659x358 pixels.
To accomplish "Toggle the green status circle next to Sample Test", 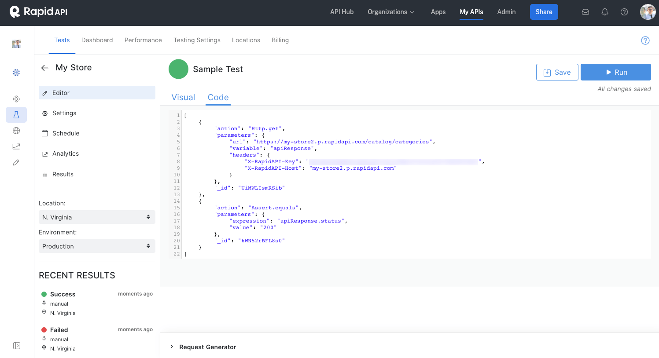I will 178,69.
